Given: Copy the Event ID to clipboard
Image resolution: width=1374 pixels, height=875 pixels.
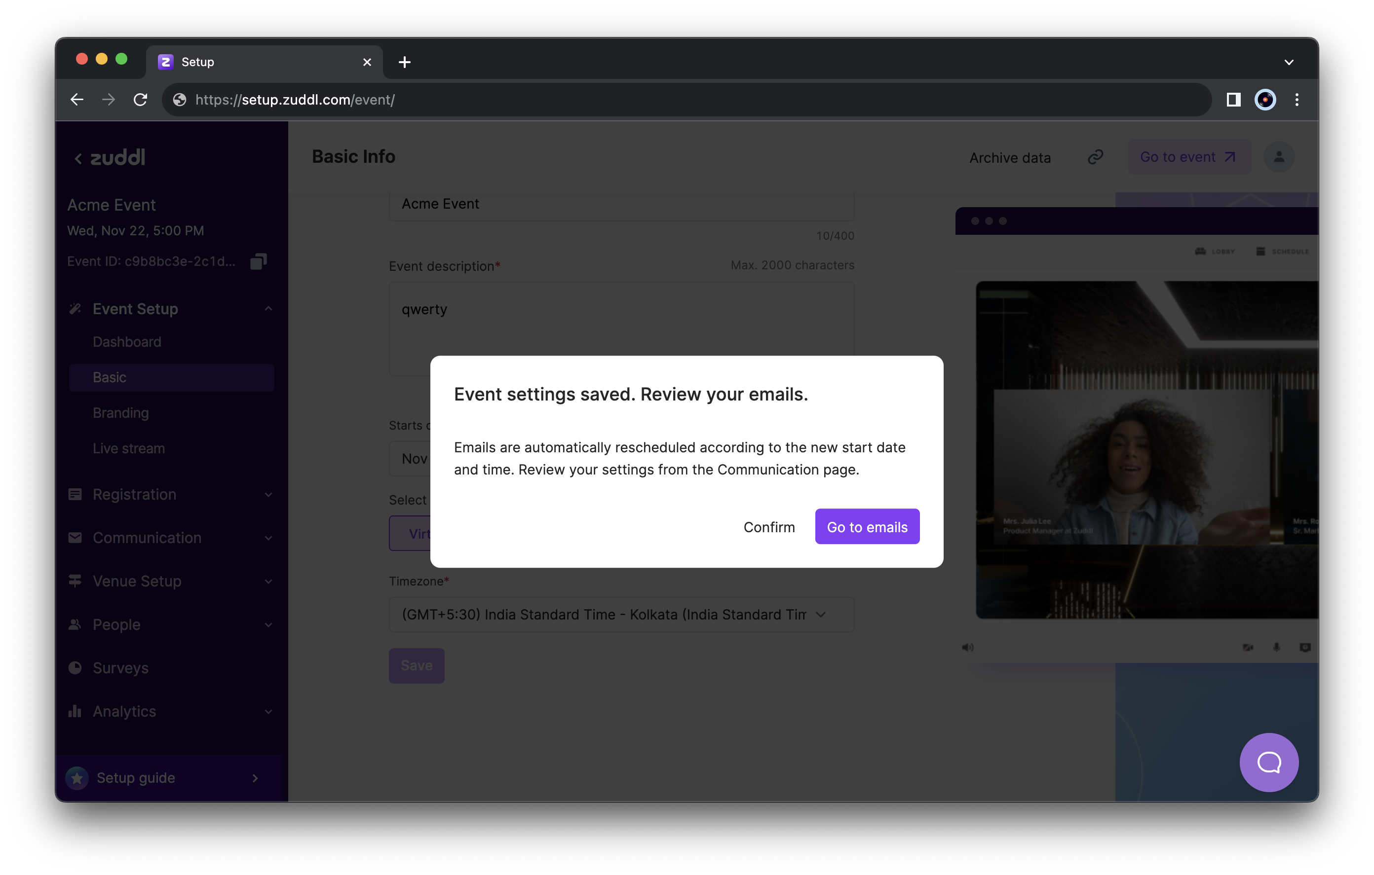Looking at the screenshot, I should point(259,261).
